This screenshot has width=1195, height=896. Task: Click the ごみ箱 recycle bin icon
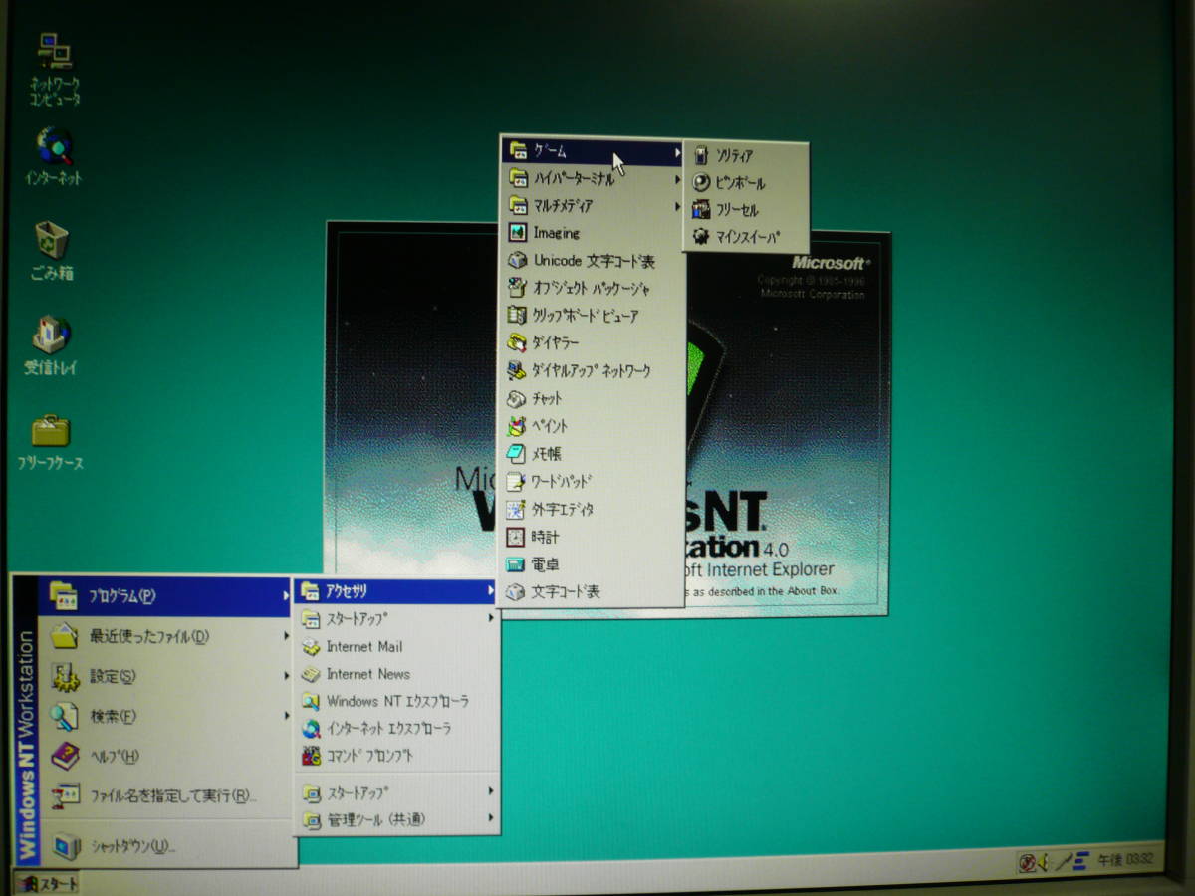(52, 251)
